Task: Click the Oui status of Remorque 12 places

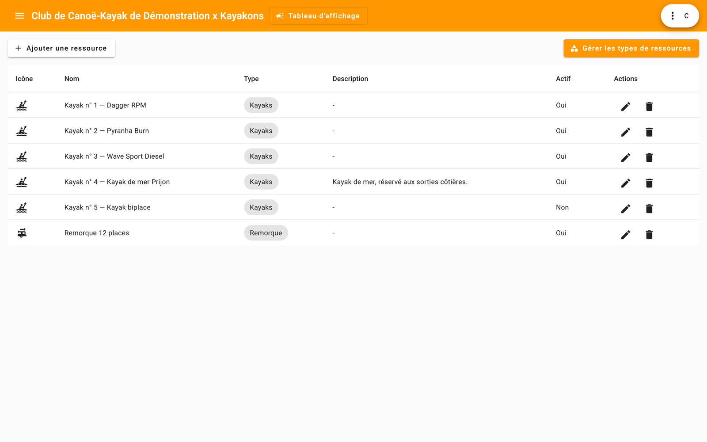Action: (561, 233)
